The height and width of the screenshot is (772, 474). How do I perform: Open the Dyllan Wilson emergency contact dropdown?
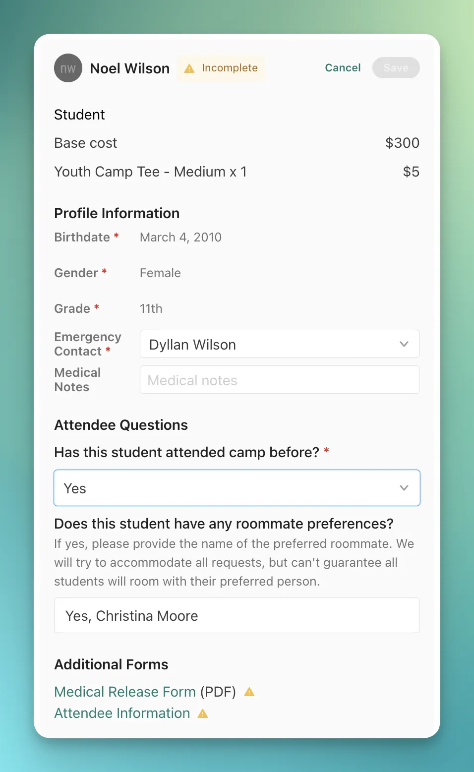tap(280, 344)
